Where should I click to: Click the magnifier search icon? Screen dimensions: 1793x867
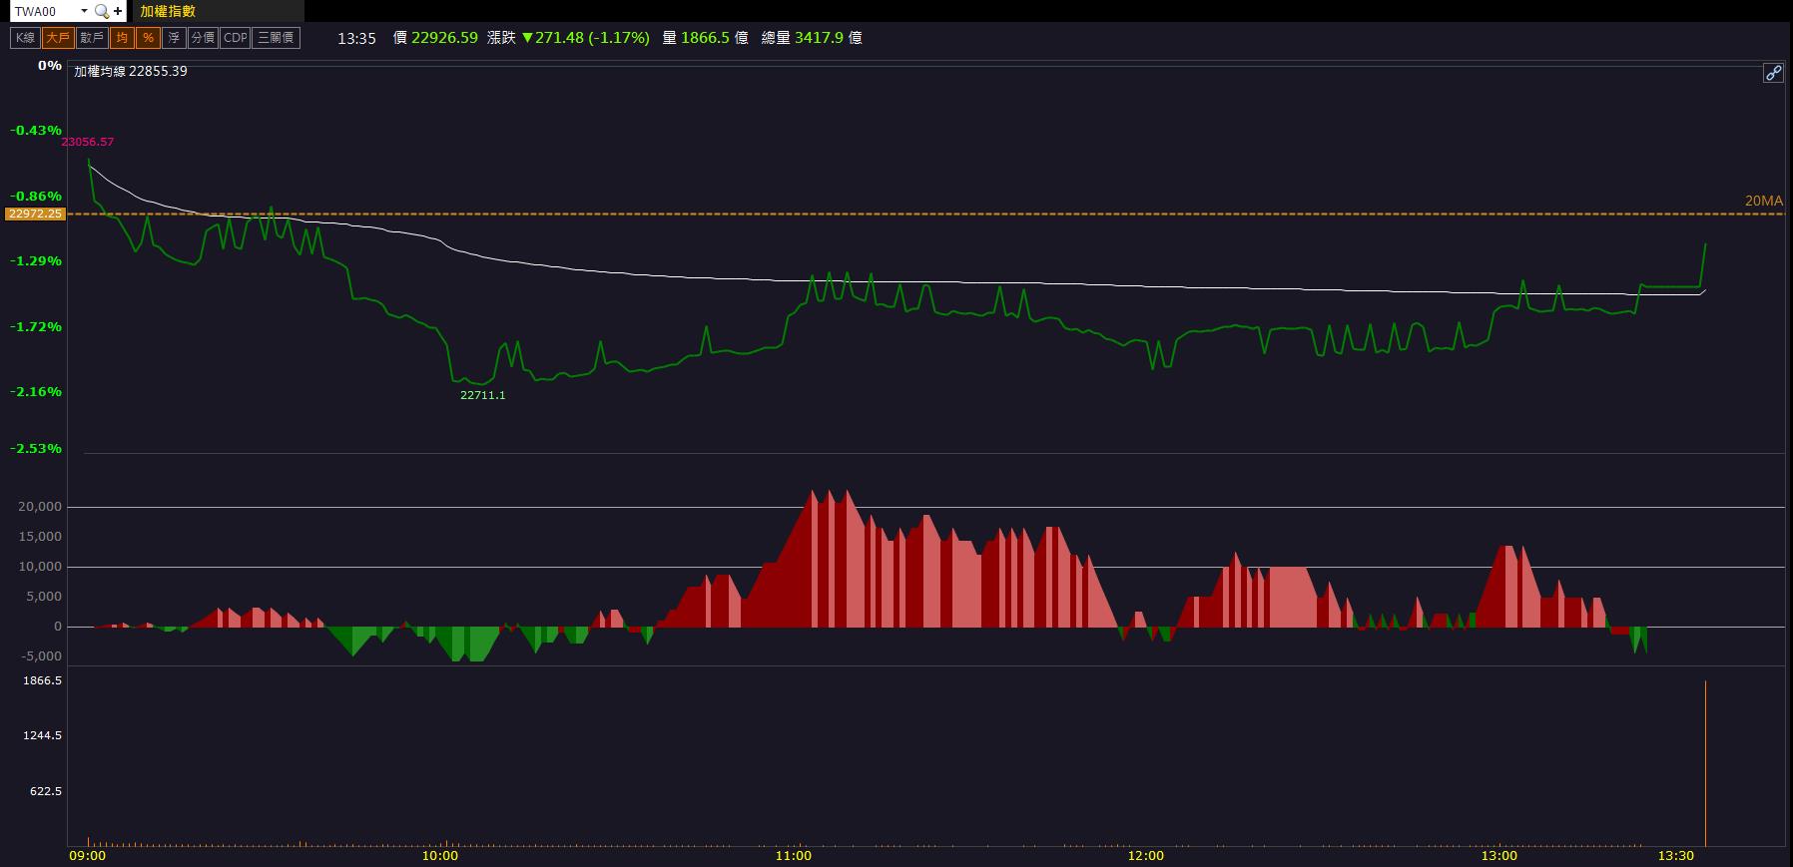pyautogui.click(x=101, y=12)
